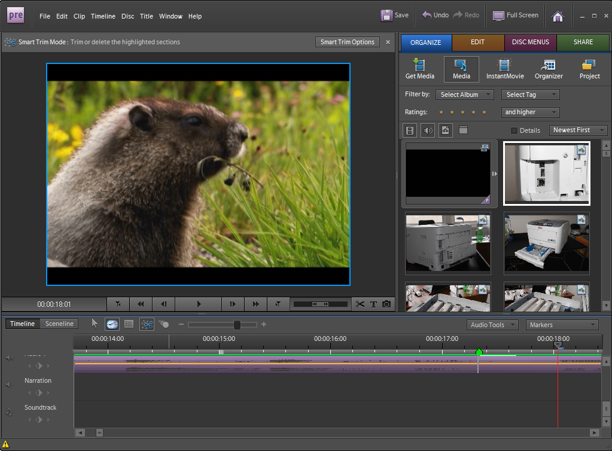612x451 pixels.
Task: Toggle the Smart Trim mode icon
Action: [147, 324]
